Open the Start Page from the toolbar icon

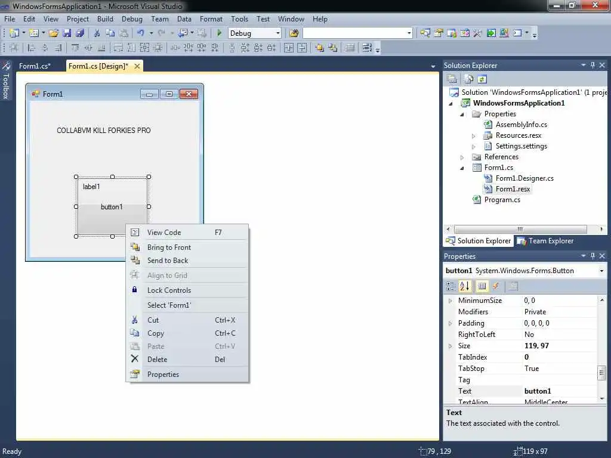491,33
